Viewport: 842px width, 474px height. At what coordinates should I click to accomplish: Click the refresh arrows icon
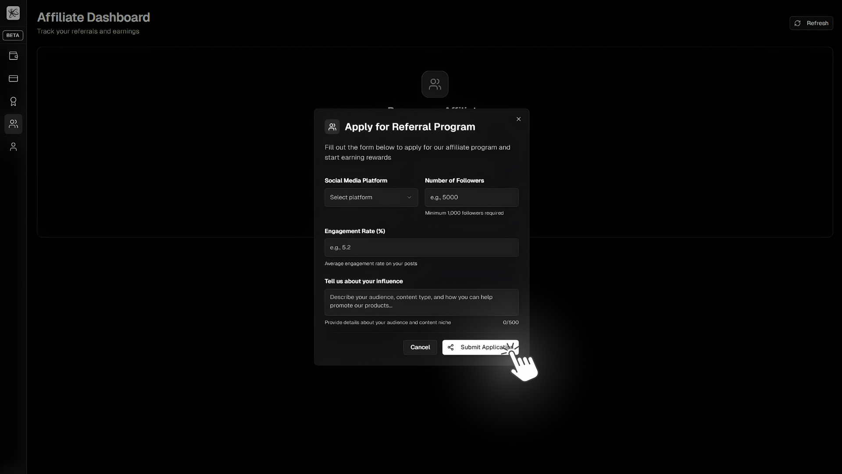click(797, 23)
